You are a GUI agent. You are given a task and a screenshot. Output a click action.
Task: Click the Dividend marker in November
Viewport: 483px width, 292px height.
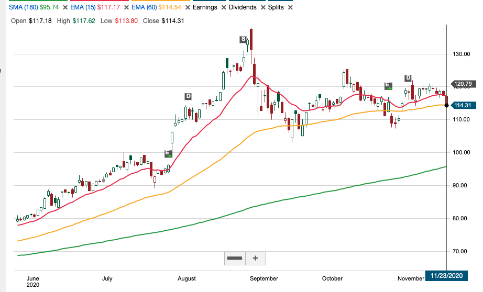[x=408, y=78]
